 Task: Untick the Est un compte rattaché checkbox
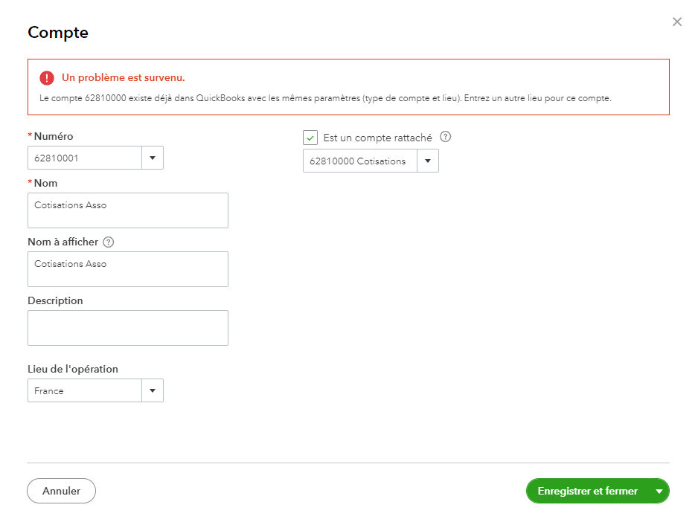[x=310, y=138]
